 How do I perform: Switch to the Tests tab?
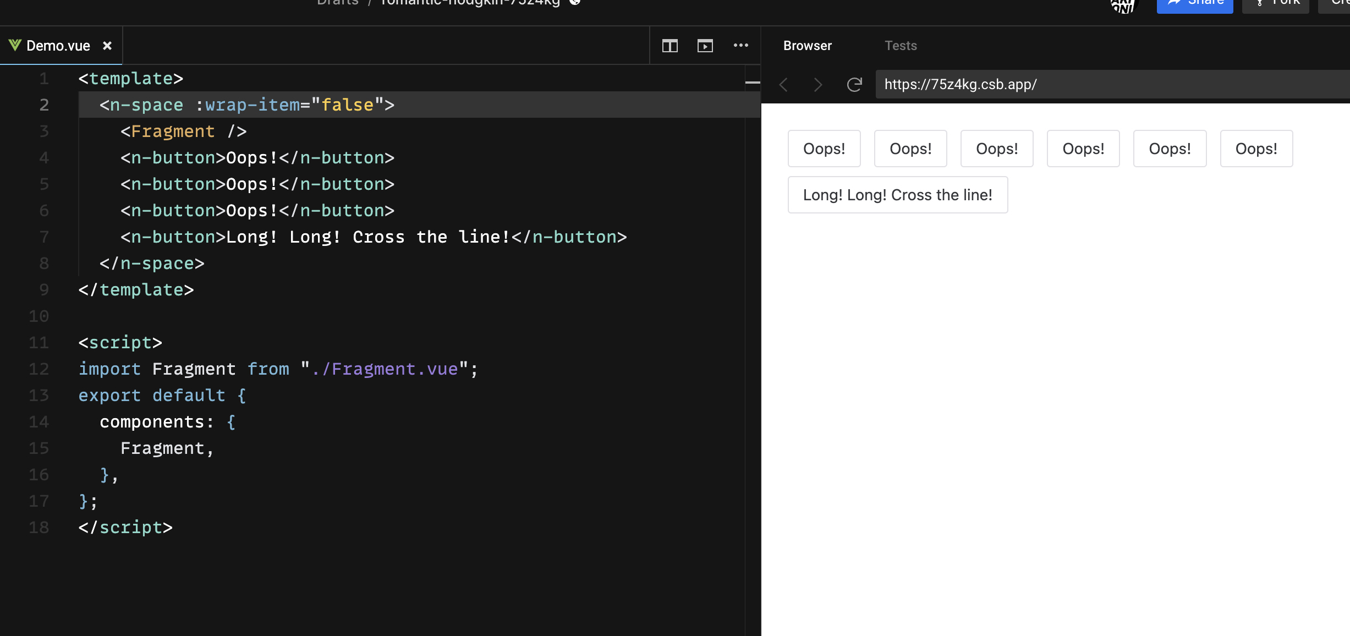[x=901, y=46]
